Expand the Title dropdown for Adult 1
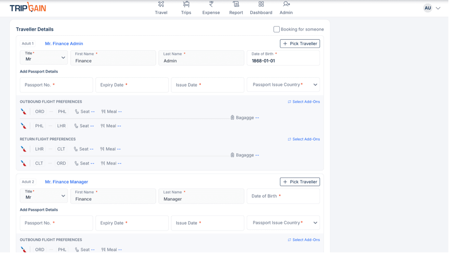This screenshot has width=450, height=254. click(x=44, y=58)
